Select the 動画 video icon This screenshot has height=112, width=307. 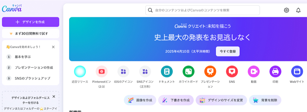click(x=254, y=71)
